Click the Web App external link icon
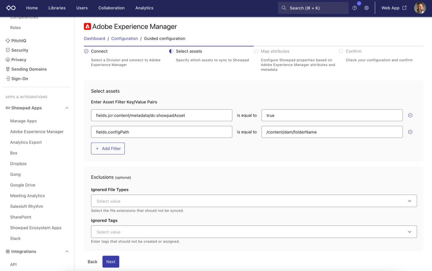Screen dimensions: 432x271 [404, 8]
